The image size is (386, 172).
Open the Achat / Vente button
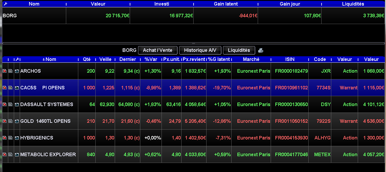click(x=157, y=50)
